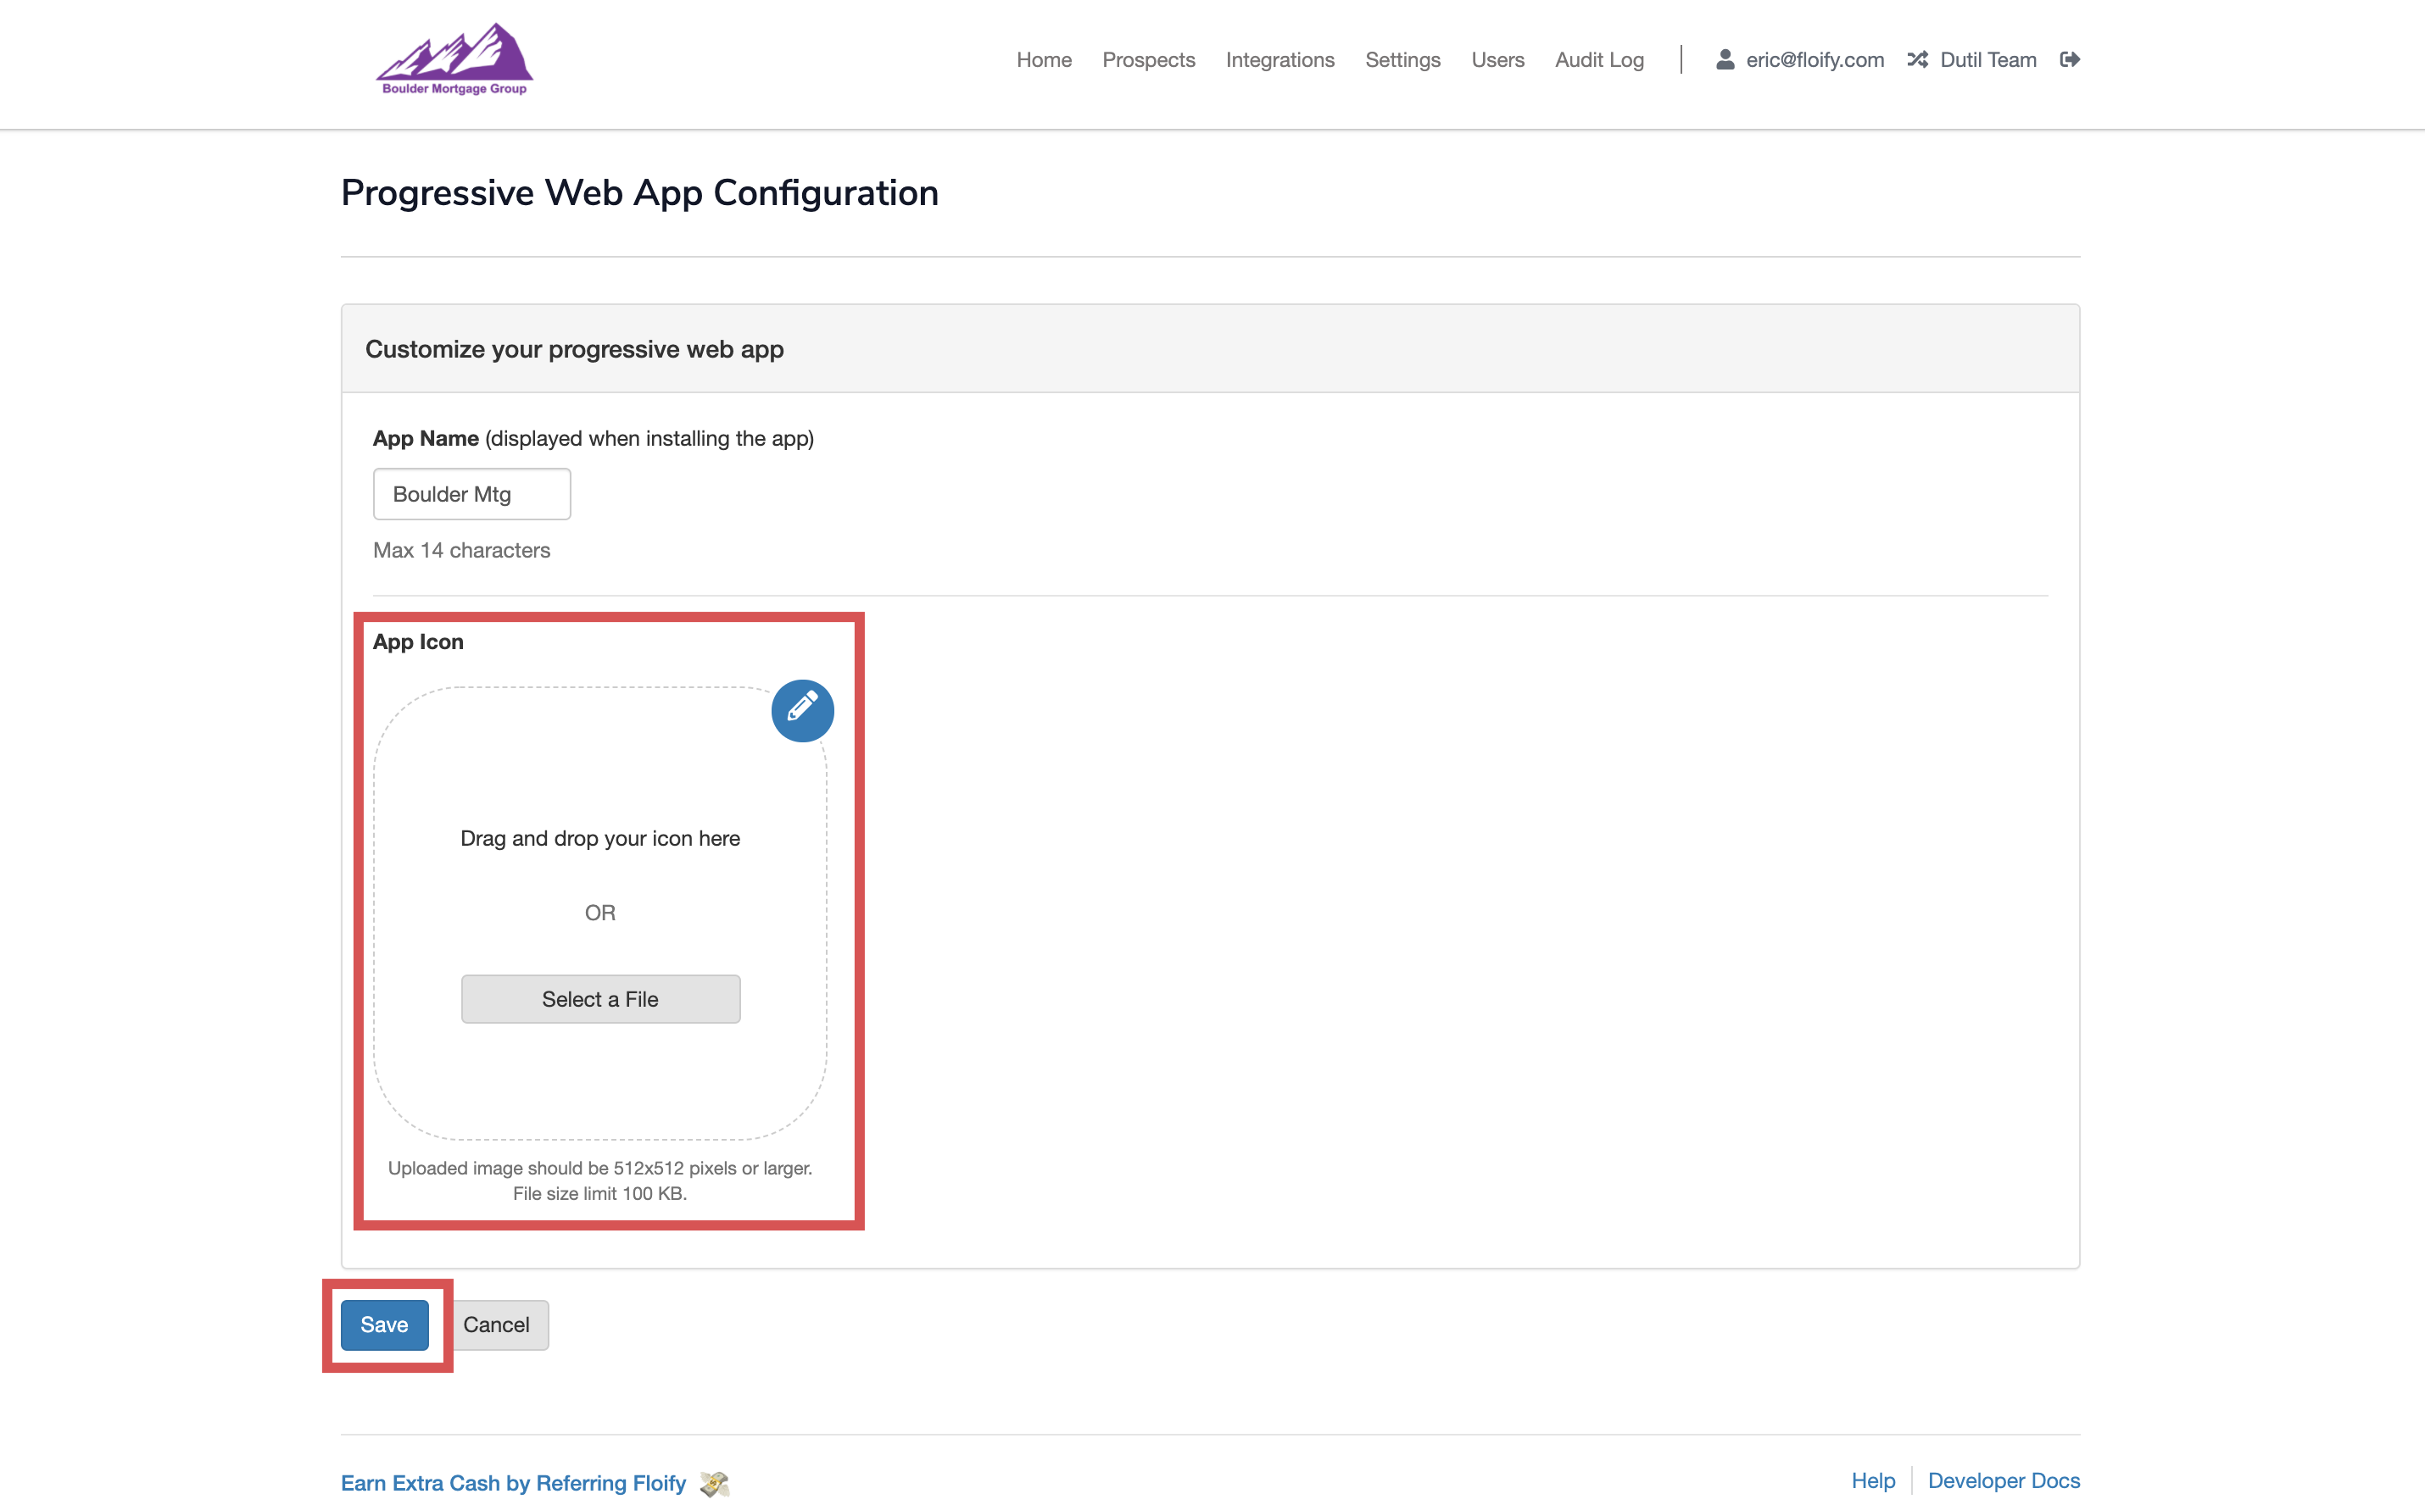Image resolution: width=2425 pixels, height=1505 pixels.
Task: Click the shuffle team-switch icon
Action: (1917, 59)
